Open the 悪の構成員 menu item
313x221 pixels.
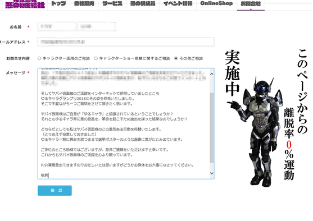click(x=143, y=3)
